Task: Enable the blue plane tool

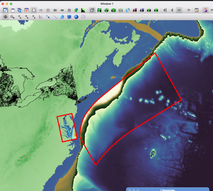Action: click(x=62, y=17)
